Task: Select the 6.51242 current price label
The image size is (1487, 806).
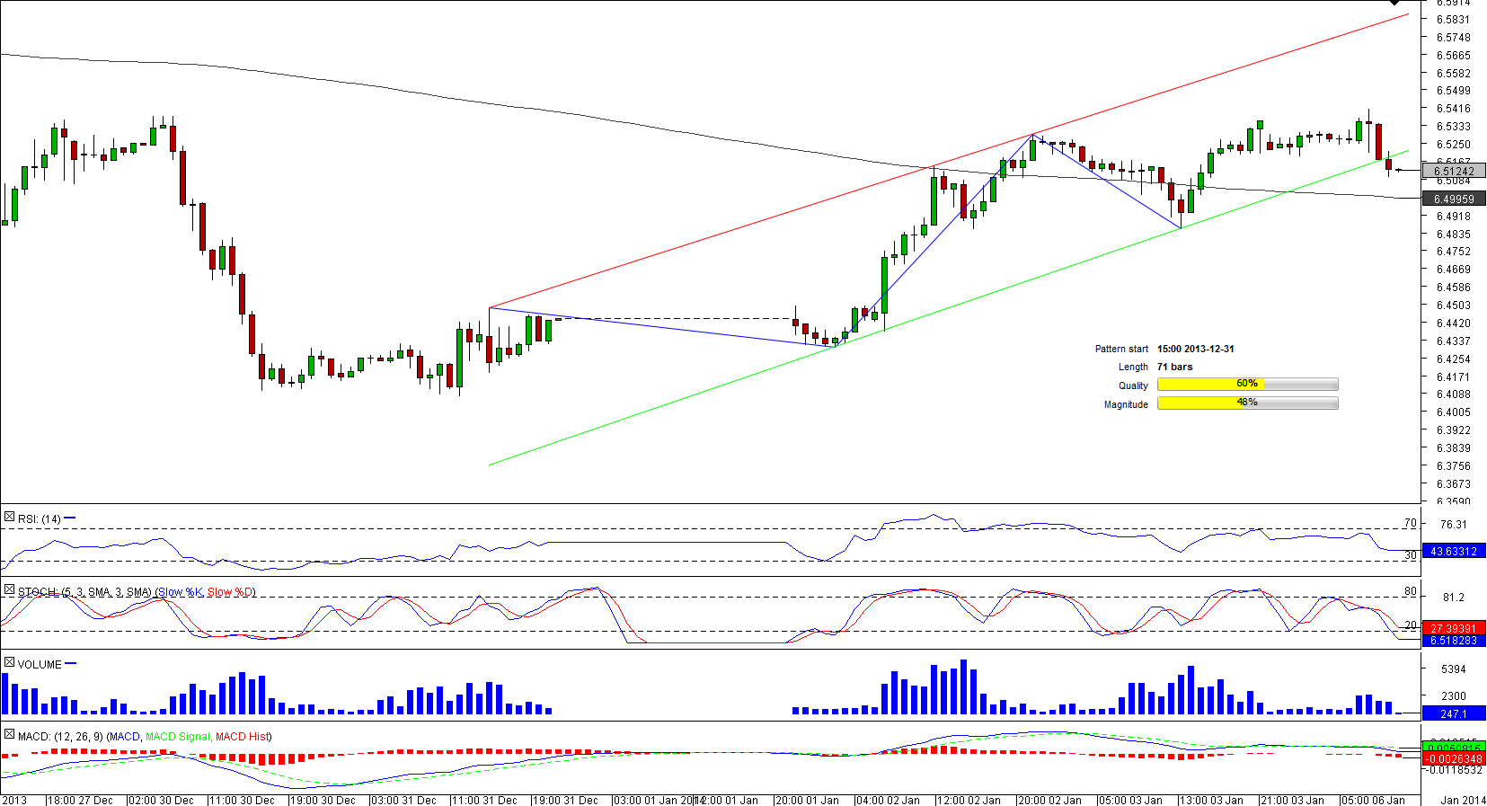Action: pos(1453,171)
